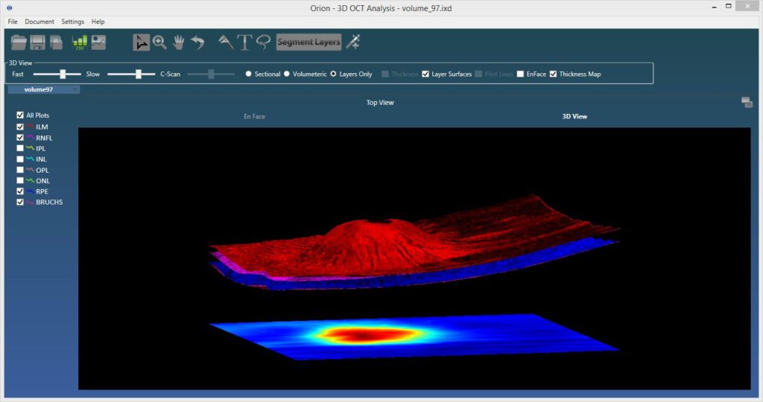Uncheck the BRUCHS layer checkbox
This screenshot has width=763, height=402.
pyautogui.click(x=20, y=202)
